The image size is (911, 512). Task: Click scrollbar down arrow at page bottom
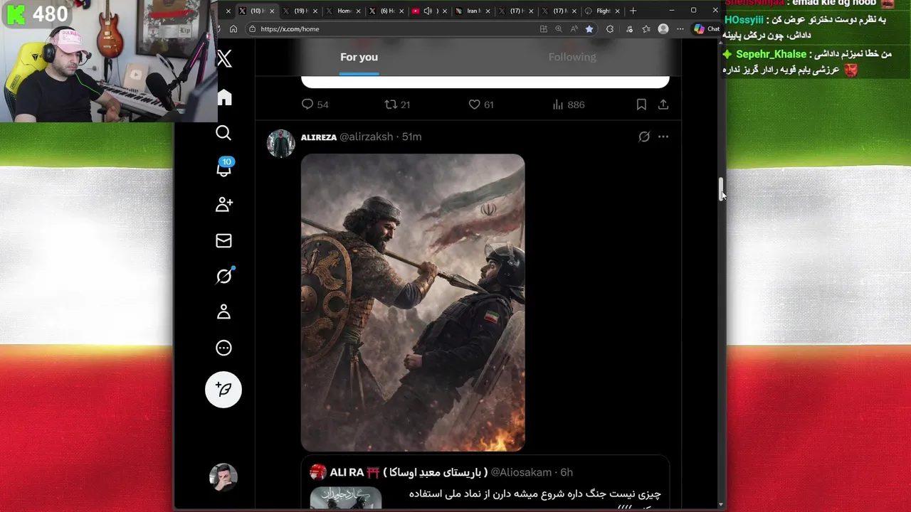[721, 505]
